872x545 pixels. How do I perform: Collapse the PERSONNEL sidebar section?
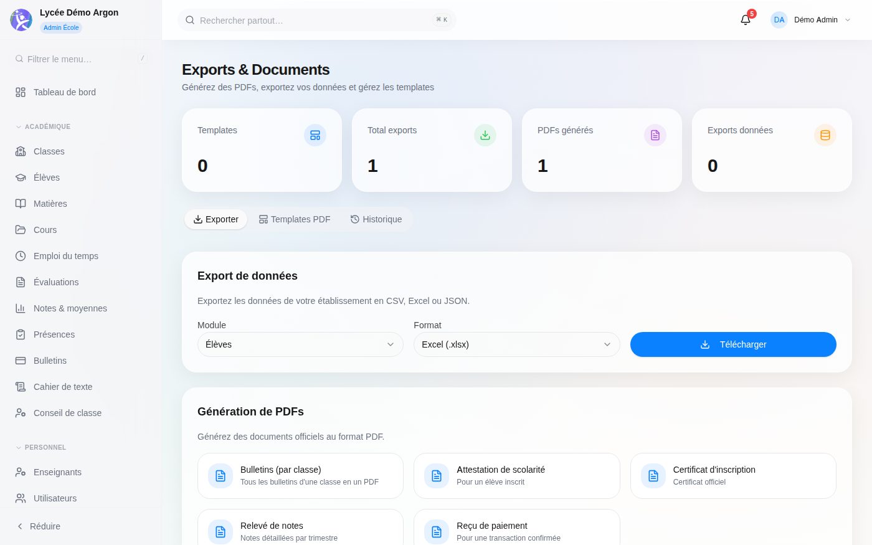tap(40, 447)
